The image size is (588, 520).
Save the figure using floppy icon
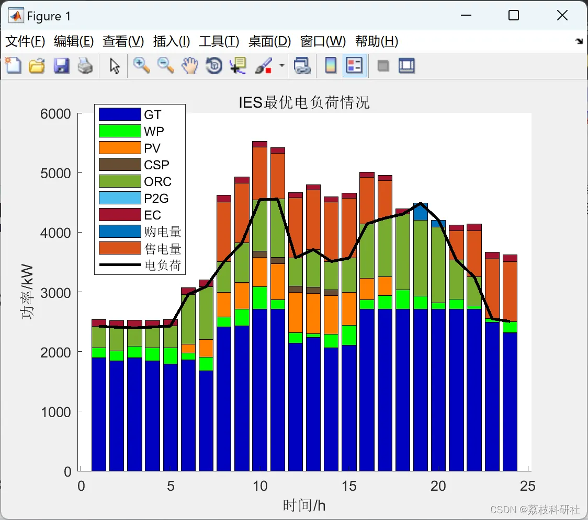tap(61, 65)
